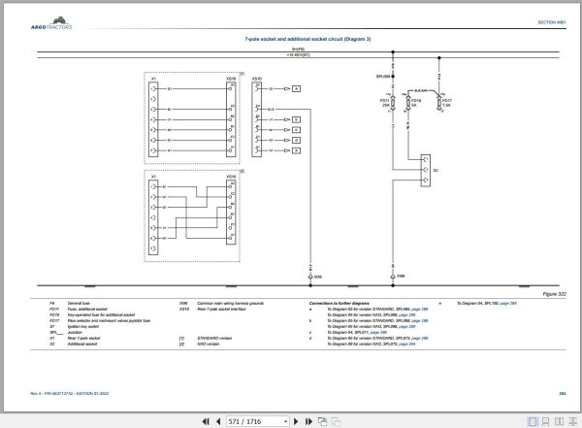
Task: Click connector box A in the diagram
Action: pos(296,88)
